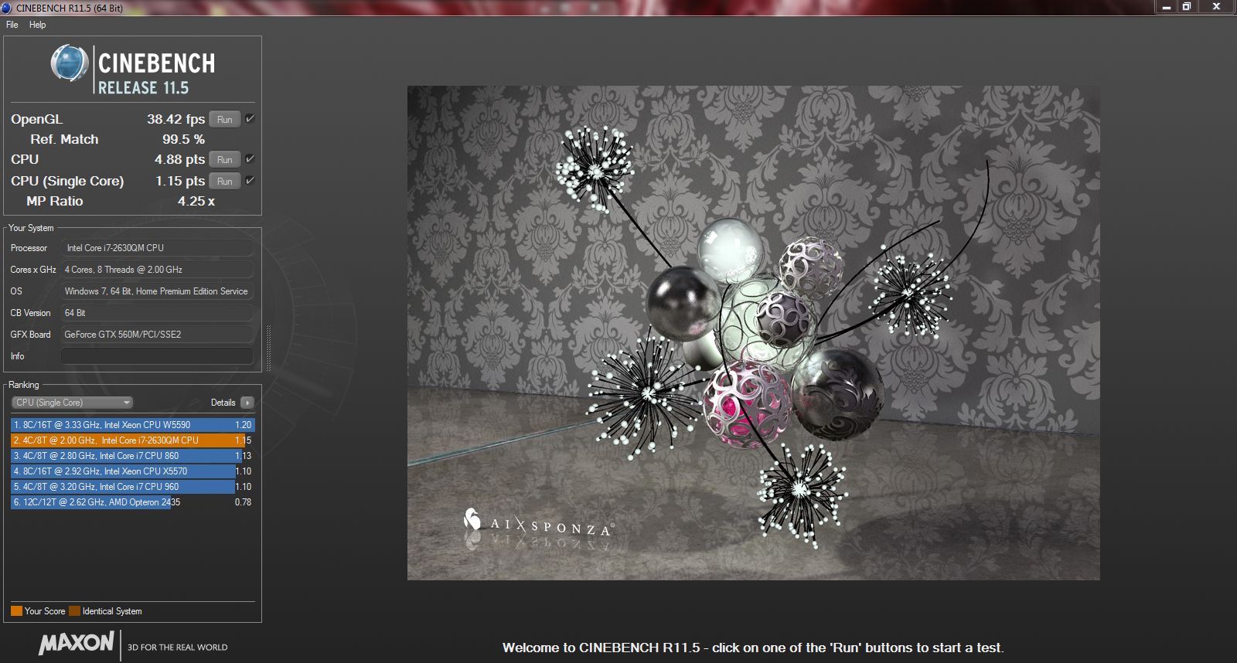Run the OpenGL benchmark test
1237x663 pixels.
[x=224, y=120]
